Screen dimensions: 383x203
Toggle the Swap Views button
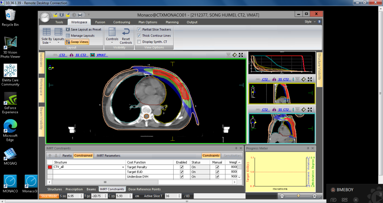click(77, 42)
